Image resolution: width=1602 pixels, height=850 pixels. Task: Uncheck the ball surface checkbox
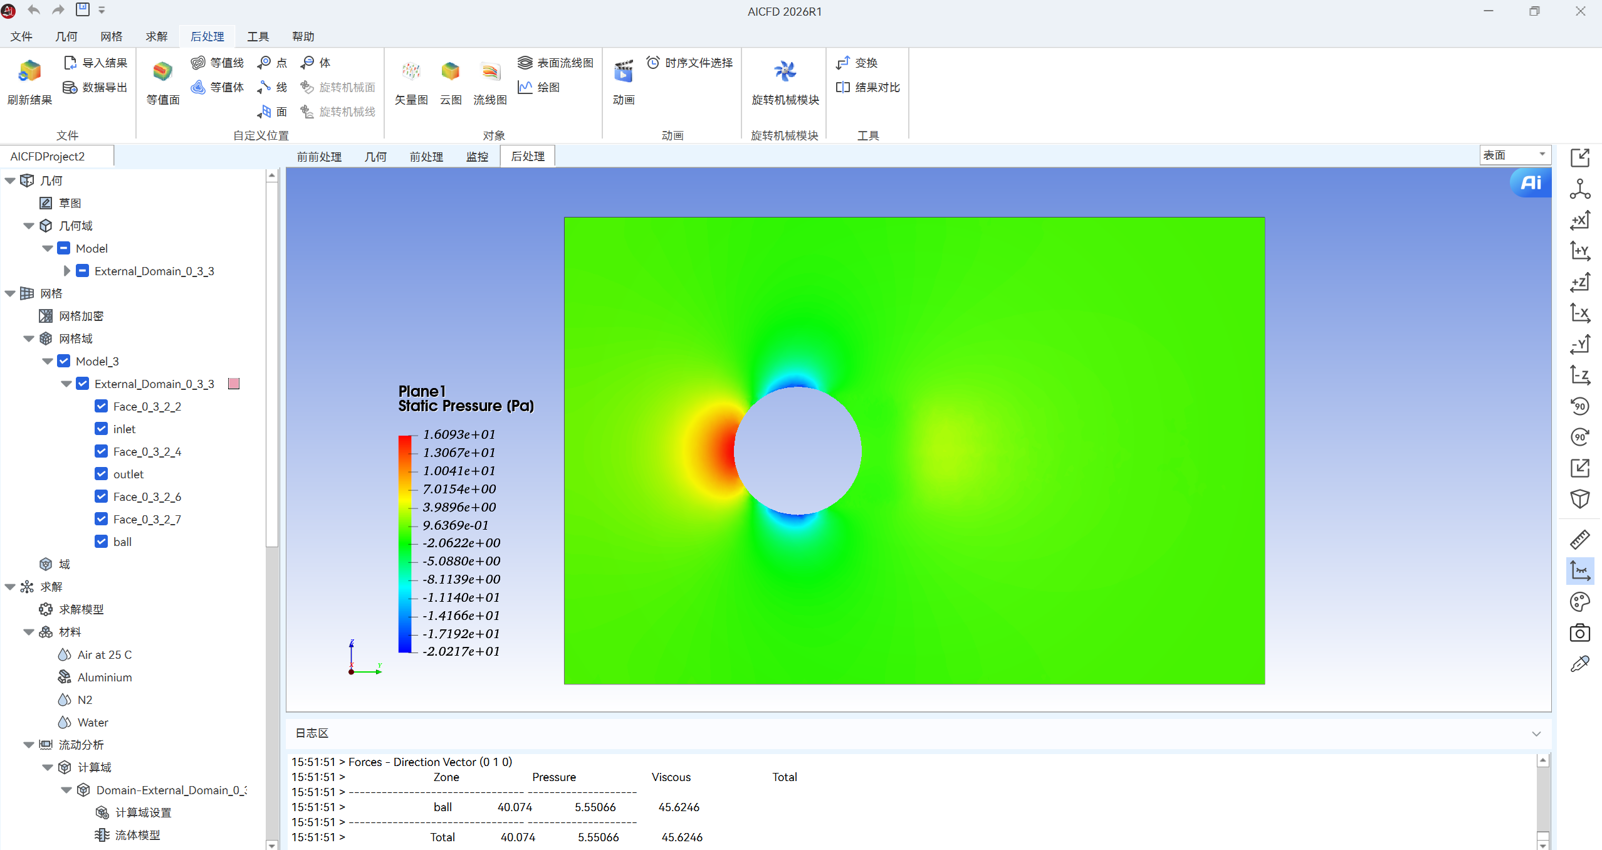[x=101, y=542]
